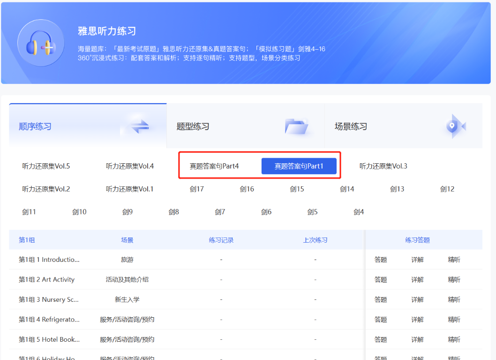496x360 pixels.
Task: Open 答题 for 第1组 5 Hotel Book...
Action: pos(381,339)
